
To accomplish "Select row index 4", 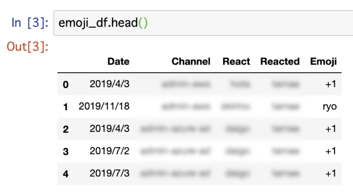I will pos(65,174).
